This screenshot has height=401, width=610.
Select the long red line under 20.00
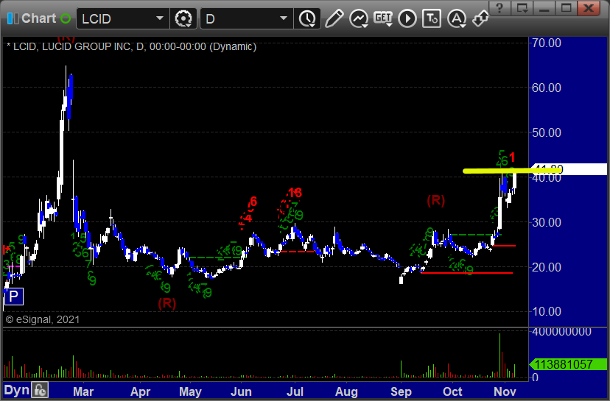pyautogui.click(x=466, y=273)
